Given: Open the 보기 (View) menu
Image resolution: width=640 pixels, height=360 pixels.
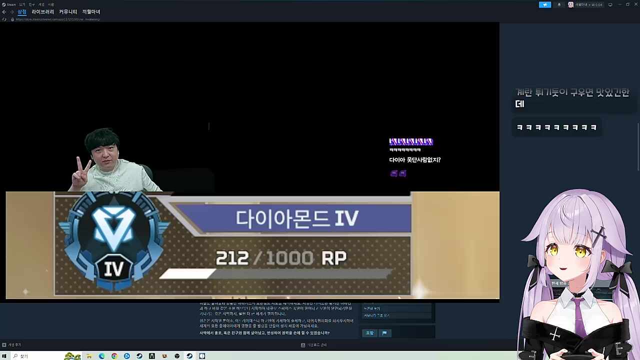Looking at the screenshot, I should tap(22, 4).
